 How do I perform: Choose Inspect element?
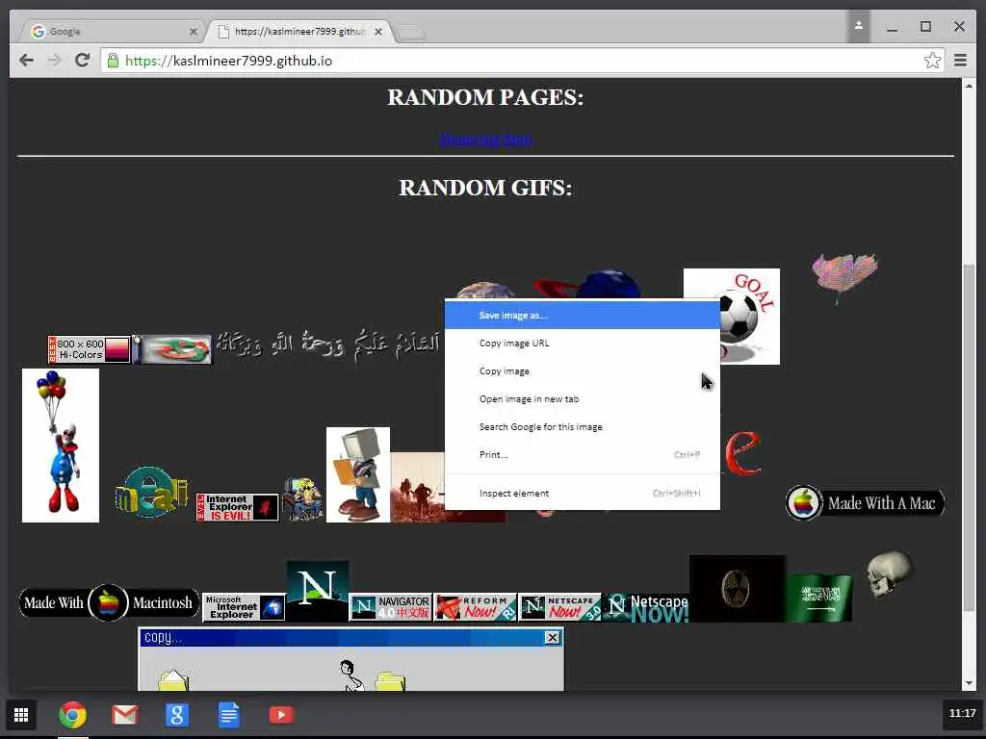pyautogui.click(x=583, y=494)
